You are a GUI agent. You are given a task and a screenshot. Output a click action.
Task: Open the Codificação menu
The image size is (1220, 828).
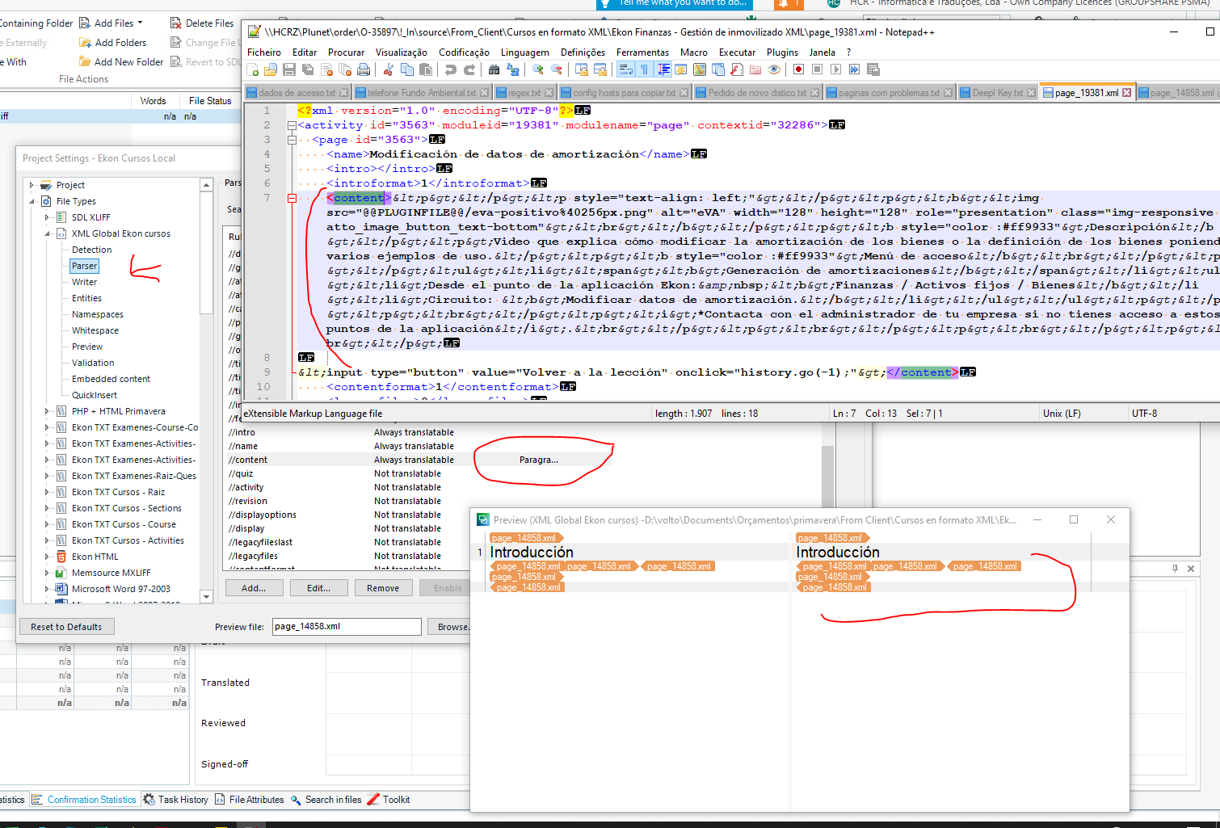pos(464,53)
